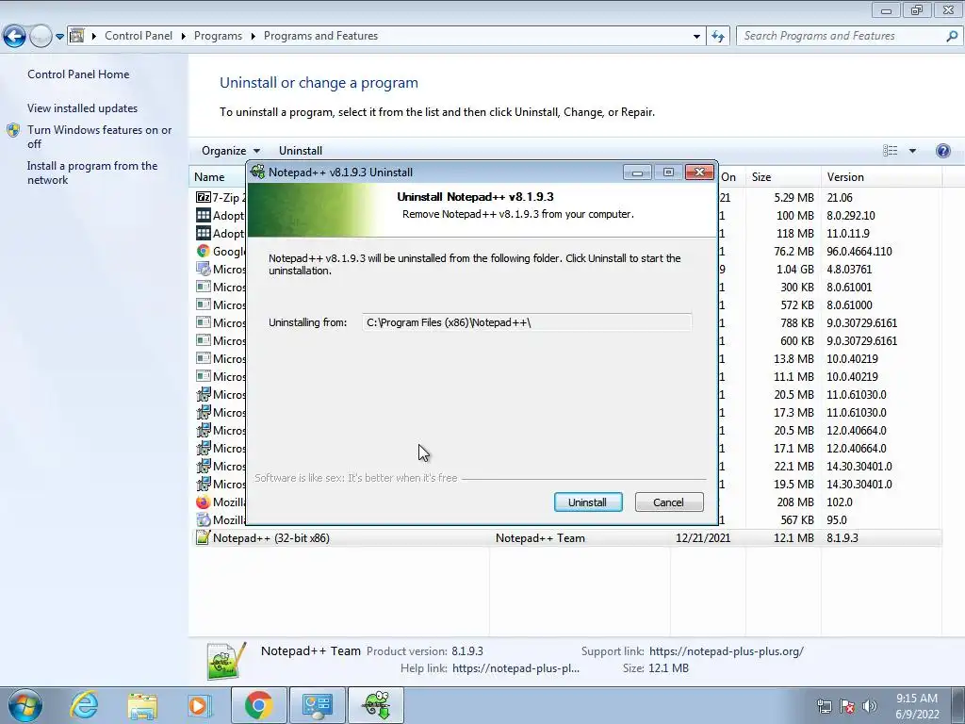
Task: Open Control Panel Home link
Action: pos(78,74)
